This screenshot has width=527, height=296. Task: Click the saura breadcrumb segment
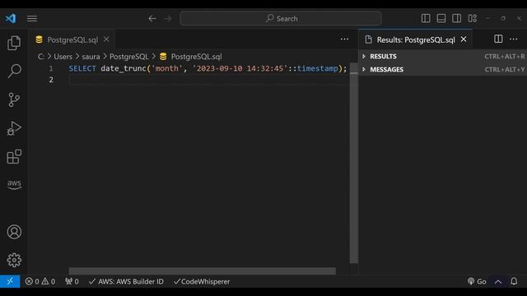point(91,57)
